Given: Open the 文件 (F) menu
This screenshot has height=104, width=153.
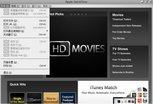Looking at the screenshot, I should (5, 6).
